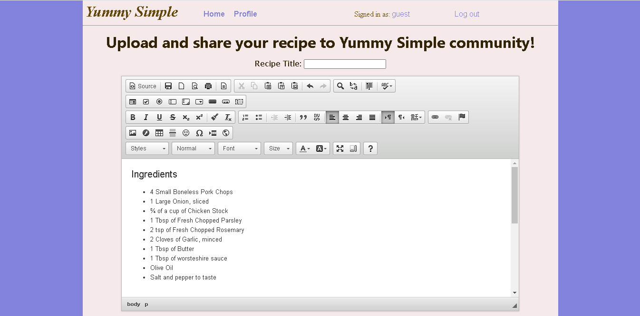Open the Font dropdown

(240, 149)
